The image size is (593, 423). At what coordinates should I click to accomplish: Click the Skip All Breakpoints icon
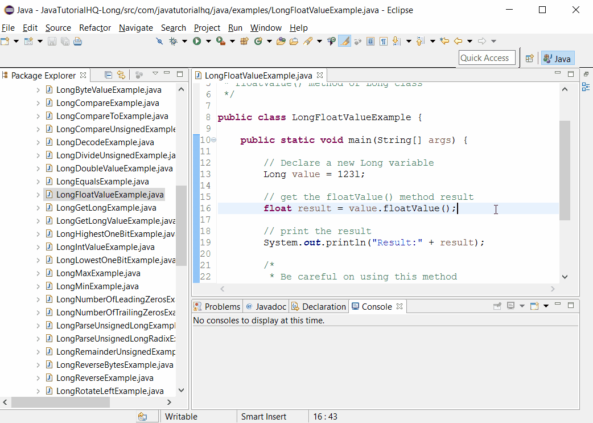click(160, 41)
